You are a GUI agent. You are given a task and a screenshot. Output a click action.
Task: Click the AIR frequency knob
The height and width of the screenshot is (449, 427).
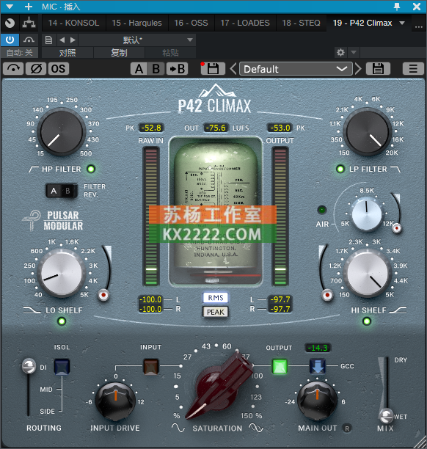point(367,214)
